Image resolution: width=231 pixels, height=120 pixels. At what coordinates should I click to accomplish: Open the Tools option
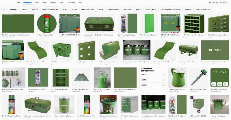[80, 3]
